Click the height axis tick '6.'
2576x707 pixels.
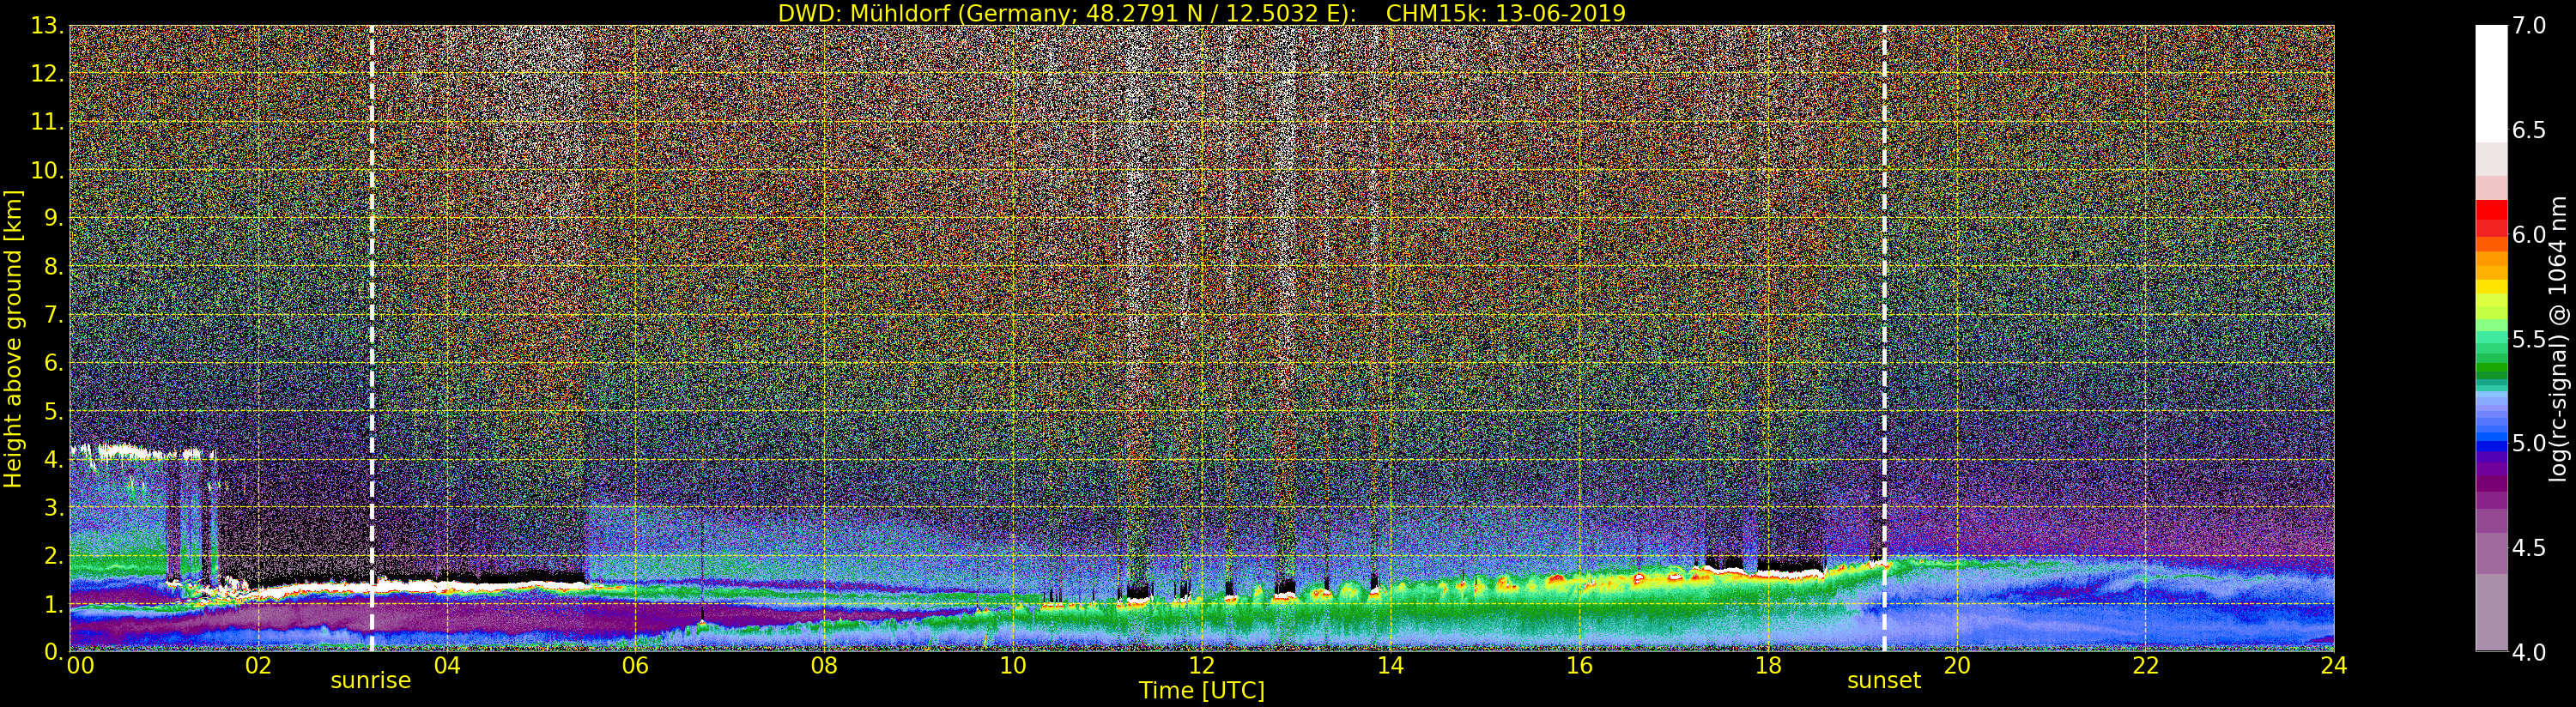click(53, 363)
